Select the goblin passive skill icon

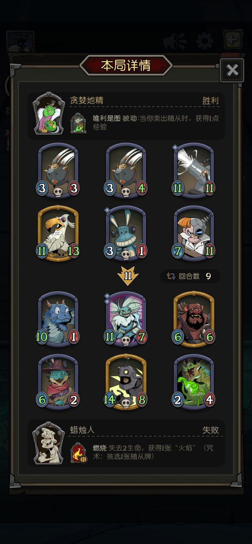click(x=78, y=123)
